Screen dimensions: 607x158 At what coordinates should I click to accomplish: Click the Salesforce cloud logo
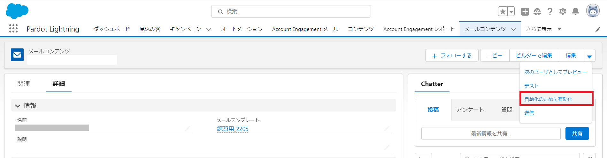tap(17, 11)
